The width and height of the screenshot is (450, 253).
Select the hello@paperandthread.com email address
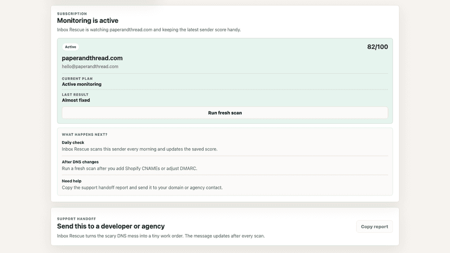[90, 67]
